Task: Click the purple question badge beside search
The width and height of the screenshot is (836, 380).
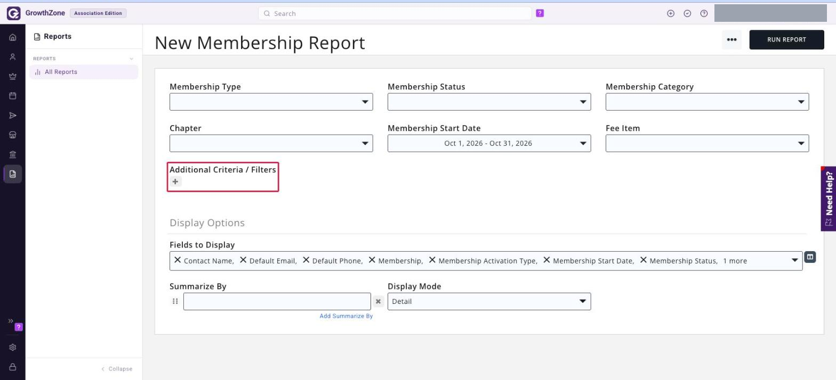Action: coord(540,13)
